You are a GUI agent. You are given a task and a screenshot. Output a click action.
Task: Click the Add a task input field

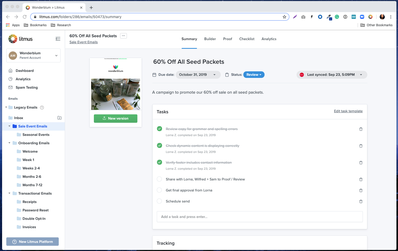[x=260, y=217]
